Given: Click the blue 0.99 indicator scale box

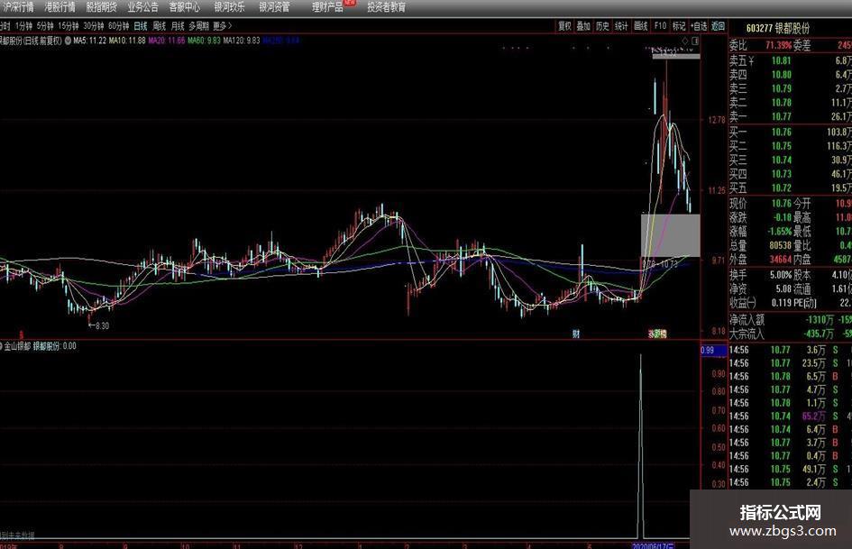Looking at the screenshot, I should (x=713, y=350).
